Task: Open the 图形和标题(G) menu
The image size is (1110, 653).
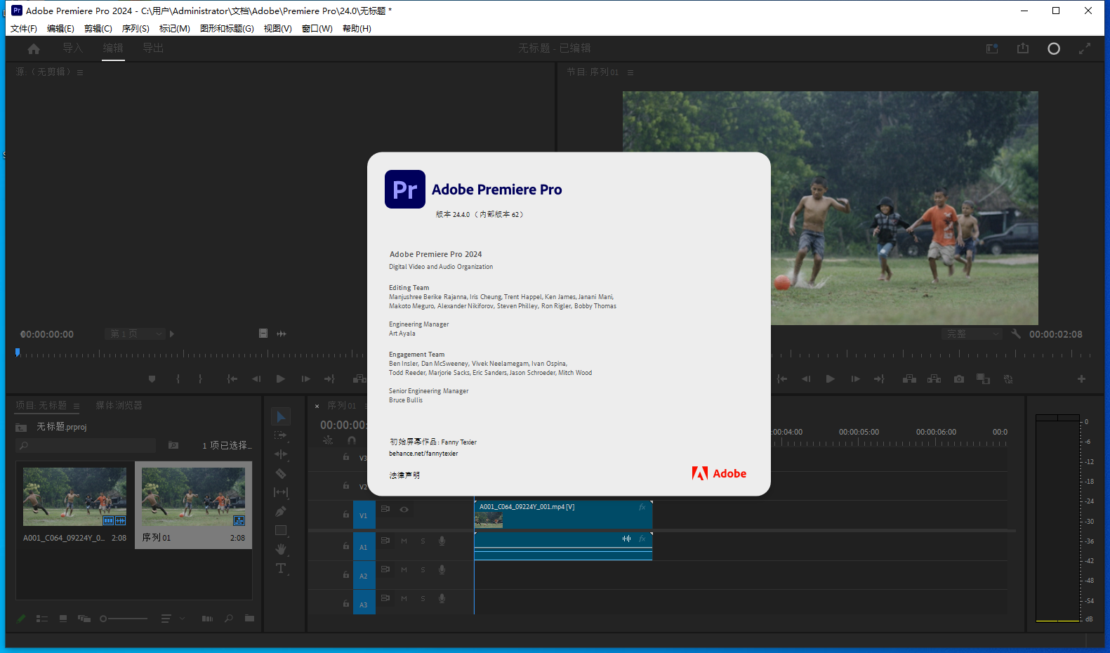Action: [227, 29]
